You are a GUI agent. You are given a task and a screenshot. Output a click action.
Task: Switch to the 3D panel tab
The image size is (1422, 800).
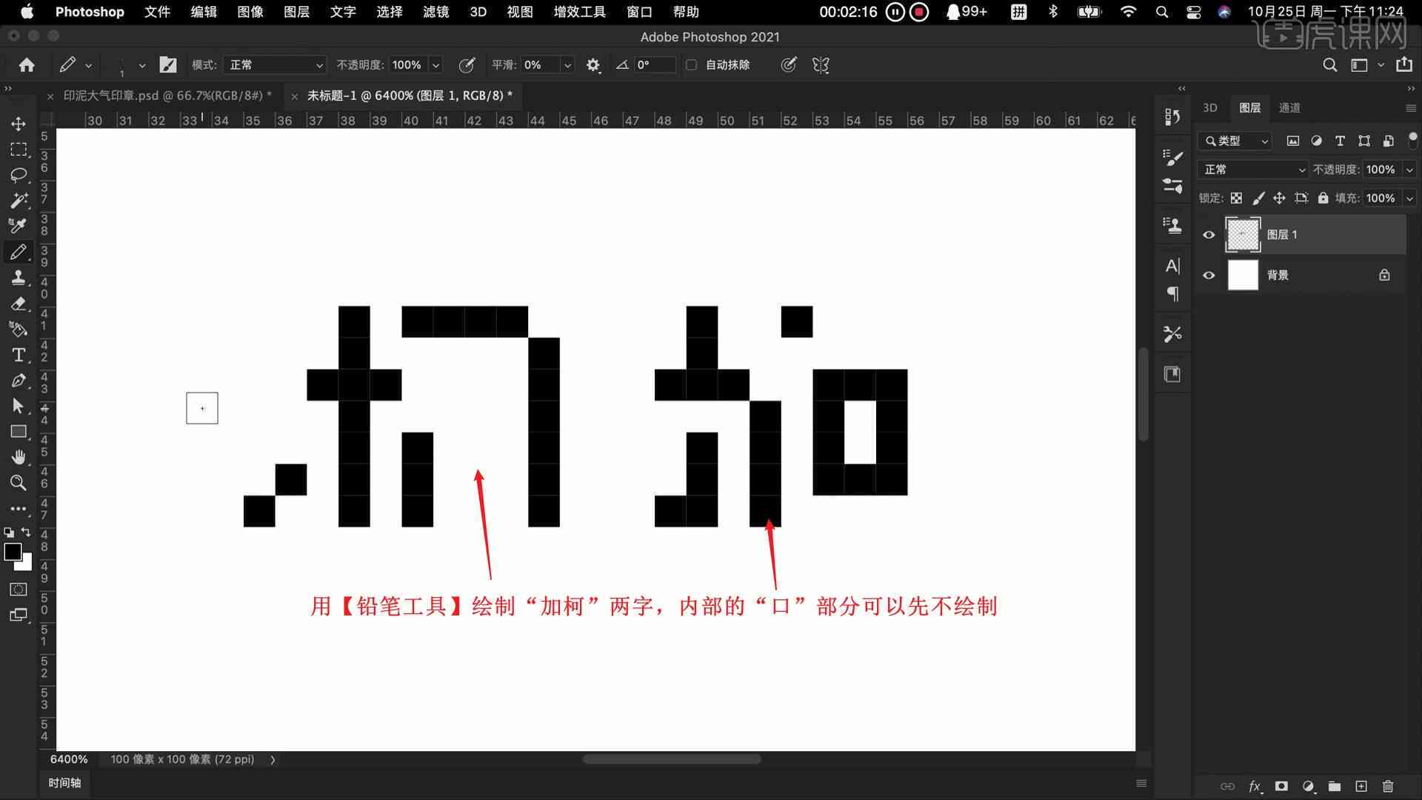coord(1210,108)
